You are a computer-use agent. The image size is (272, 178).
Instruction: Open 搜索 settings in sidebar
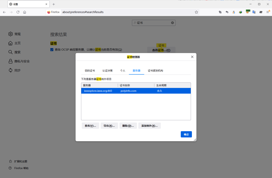point(15,52)
